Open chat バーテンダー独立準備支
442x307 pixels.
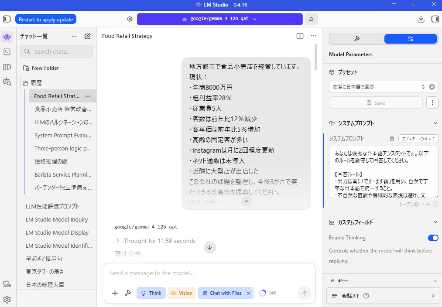[62, 188]
